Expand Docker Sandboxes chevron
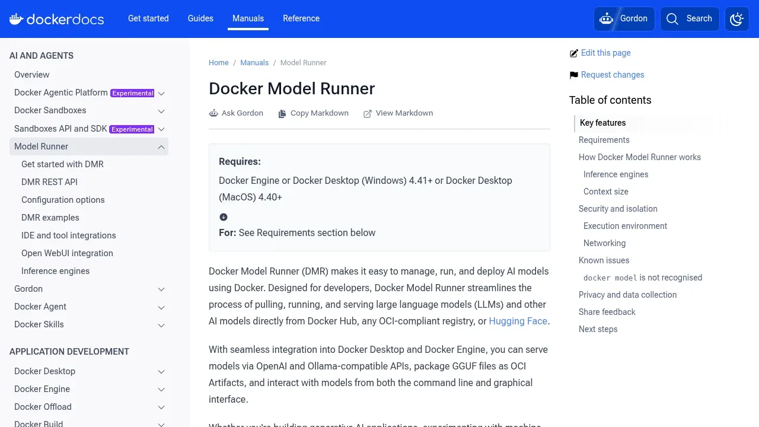 pos(161,111)
